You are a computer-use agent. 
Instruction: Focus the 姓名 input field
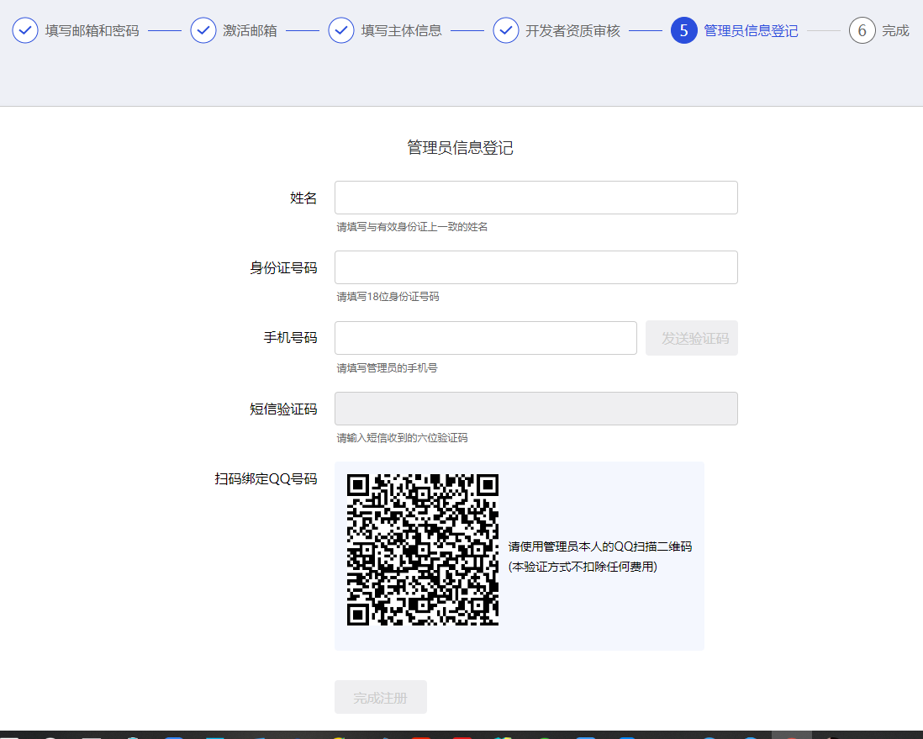[535, 198]
